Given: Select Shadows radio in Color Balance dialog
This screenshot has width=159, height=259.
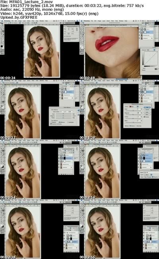Looking at the screenshot, I should (x=51, y=122).
